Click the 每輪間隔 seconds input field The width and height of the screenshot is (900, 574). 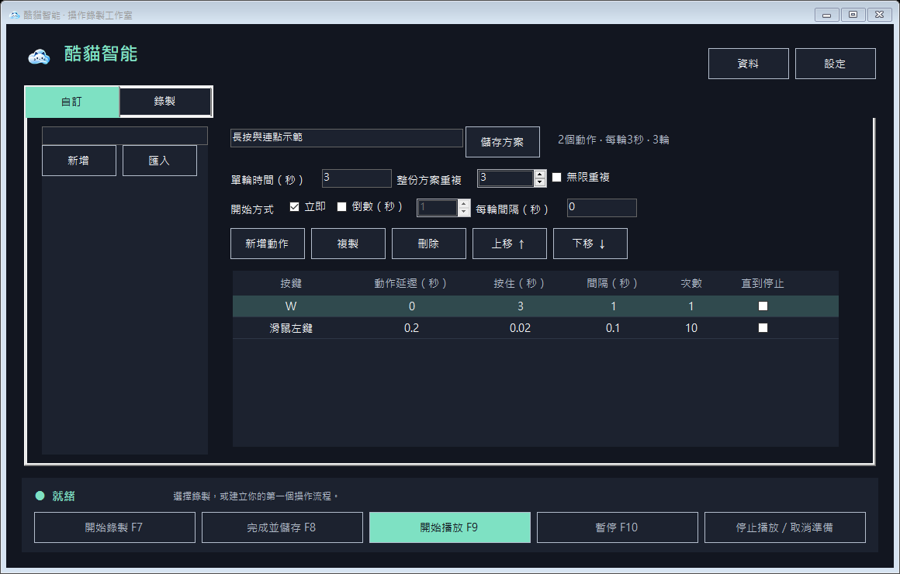click(x=601, y=208)
